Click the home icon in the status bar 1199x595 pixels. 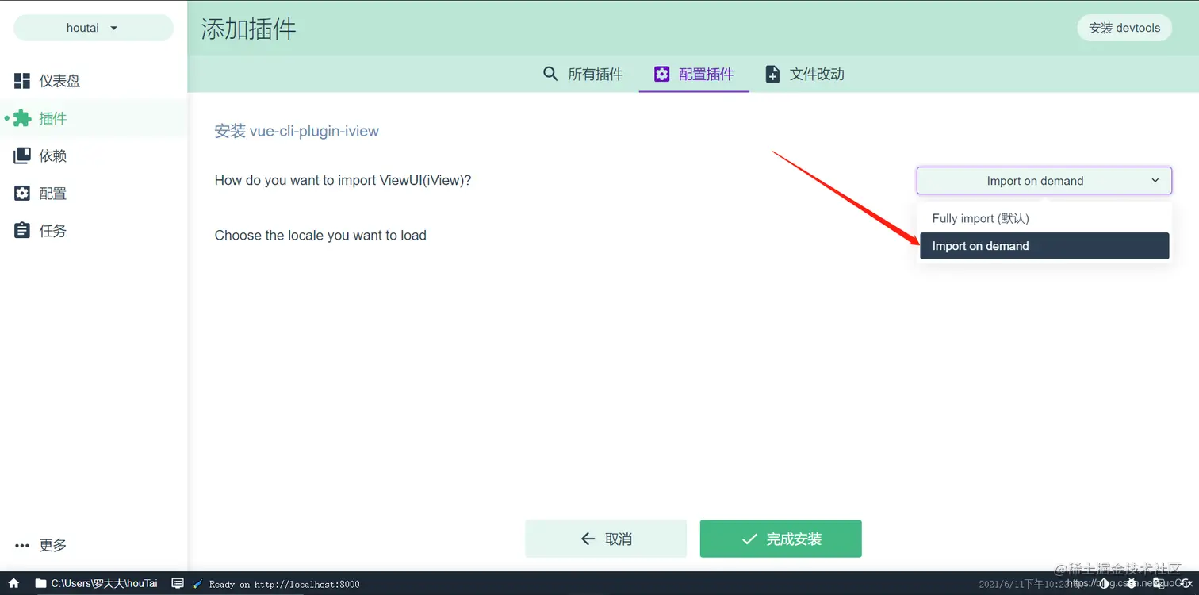(x=13, y=583)
